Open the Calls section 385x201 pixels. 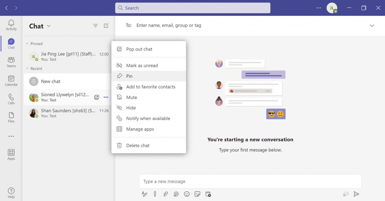pyautogui.click(x=11, y=99)
